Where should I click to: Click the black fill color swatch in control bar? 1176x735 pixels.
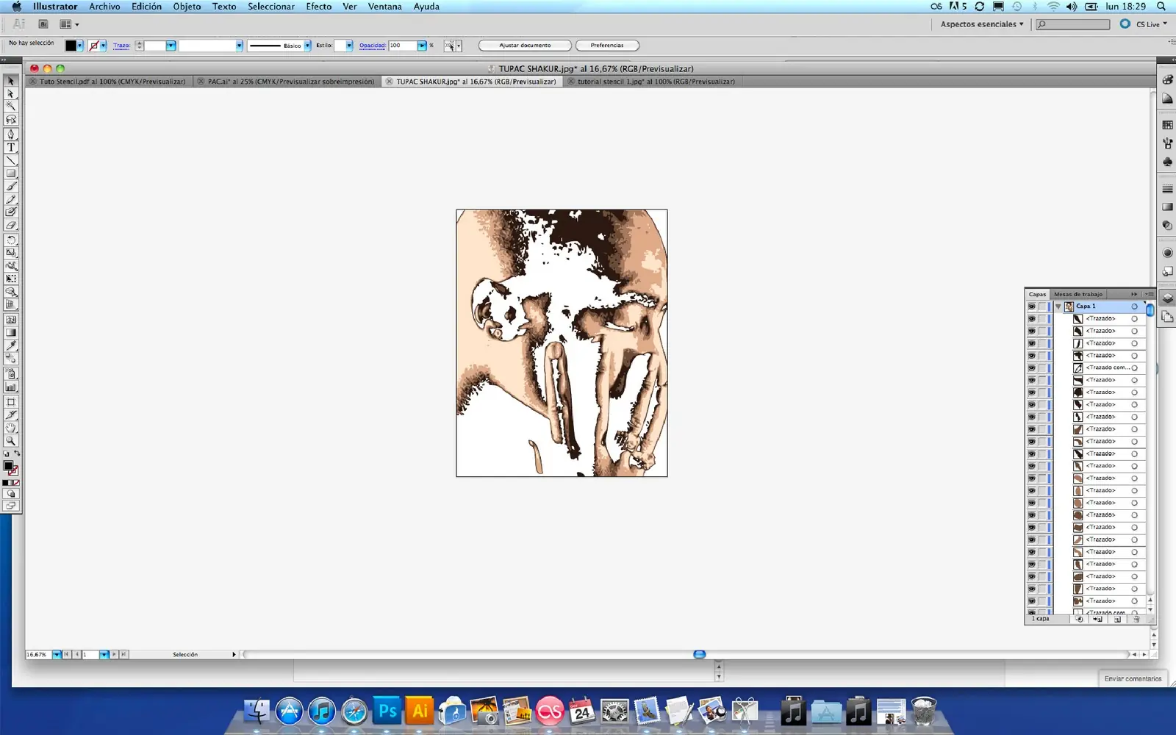point(71,46)
